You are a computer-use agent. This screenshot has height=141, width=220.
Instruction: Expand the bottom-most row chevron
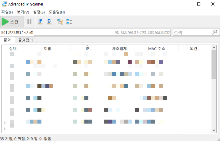(5, 129)
